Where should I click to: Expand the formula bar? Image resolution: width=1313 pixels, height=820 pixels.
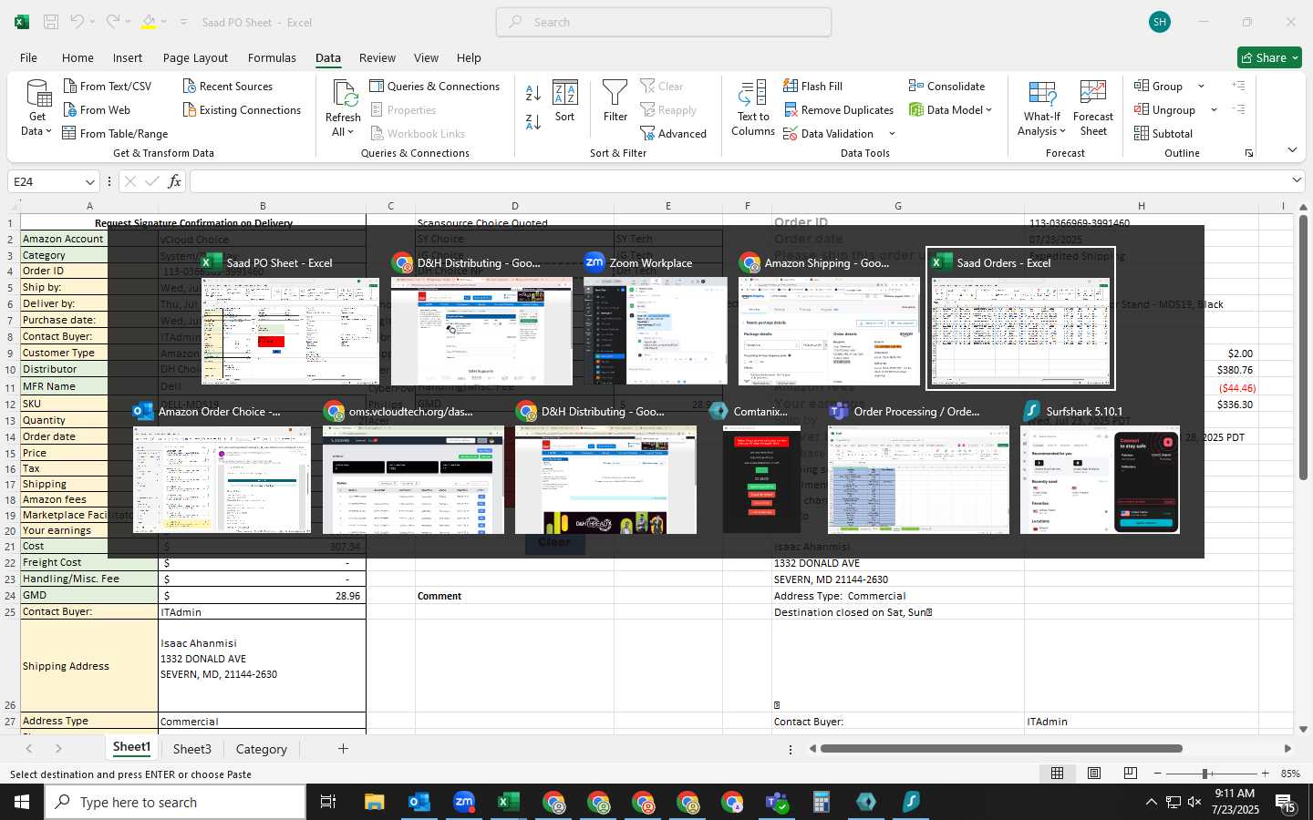(1297, 181)
